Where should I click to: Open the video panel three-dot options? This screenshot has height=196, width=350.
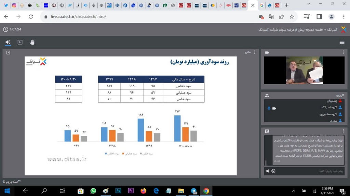pos(343,52)
